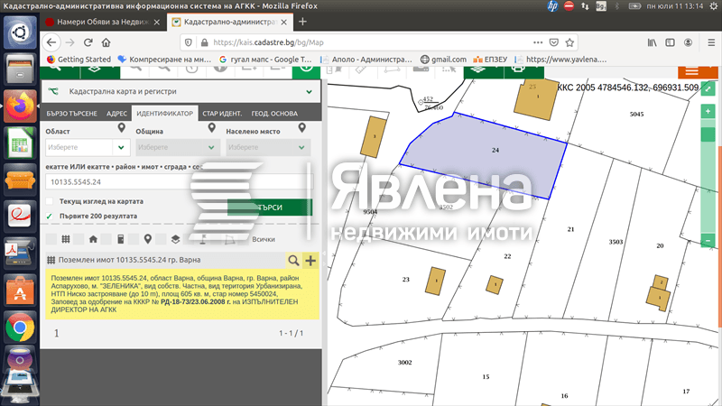The image size is (722, 406).
Task: Click the magnifier icon in the result row
Action: (292, 261)
